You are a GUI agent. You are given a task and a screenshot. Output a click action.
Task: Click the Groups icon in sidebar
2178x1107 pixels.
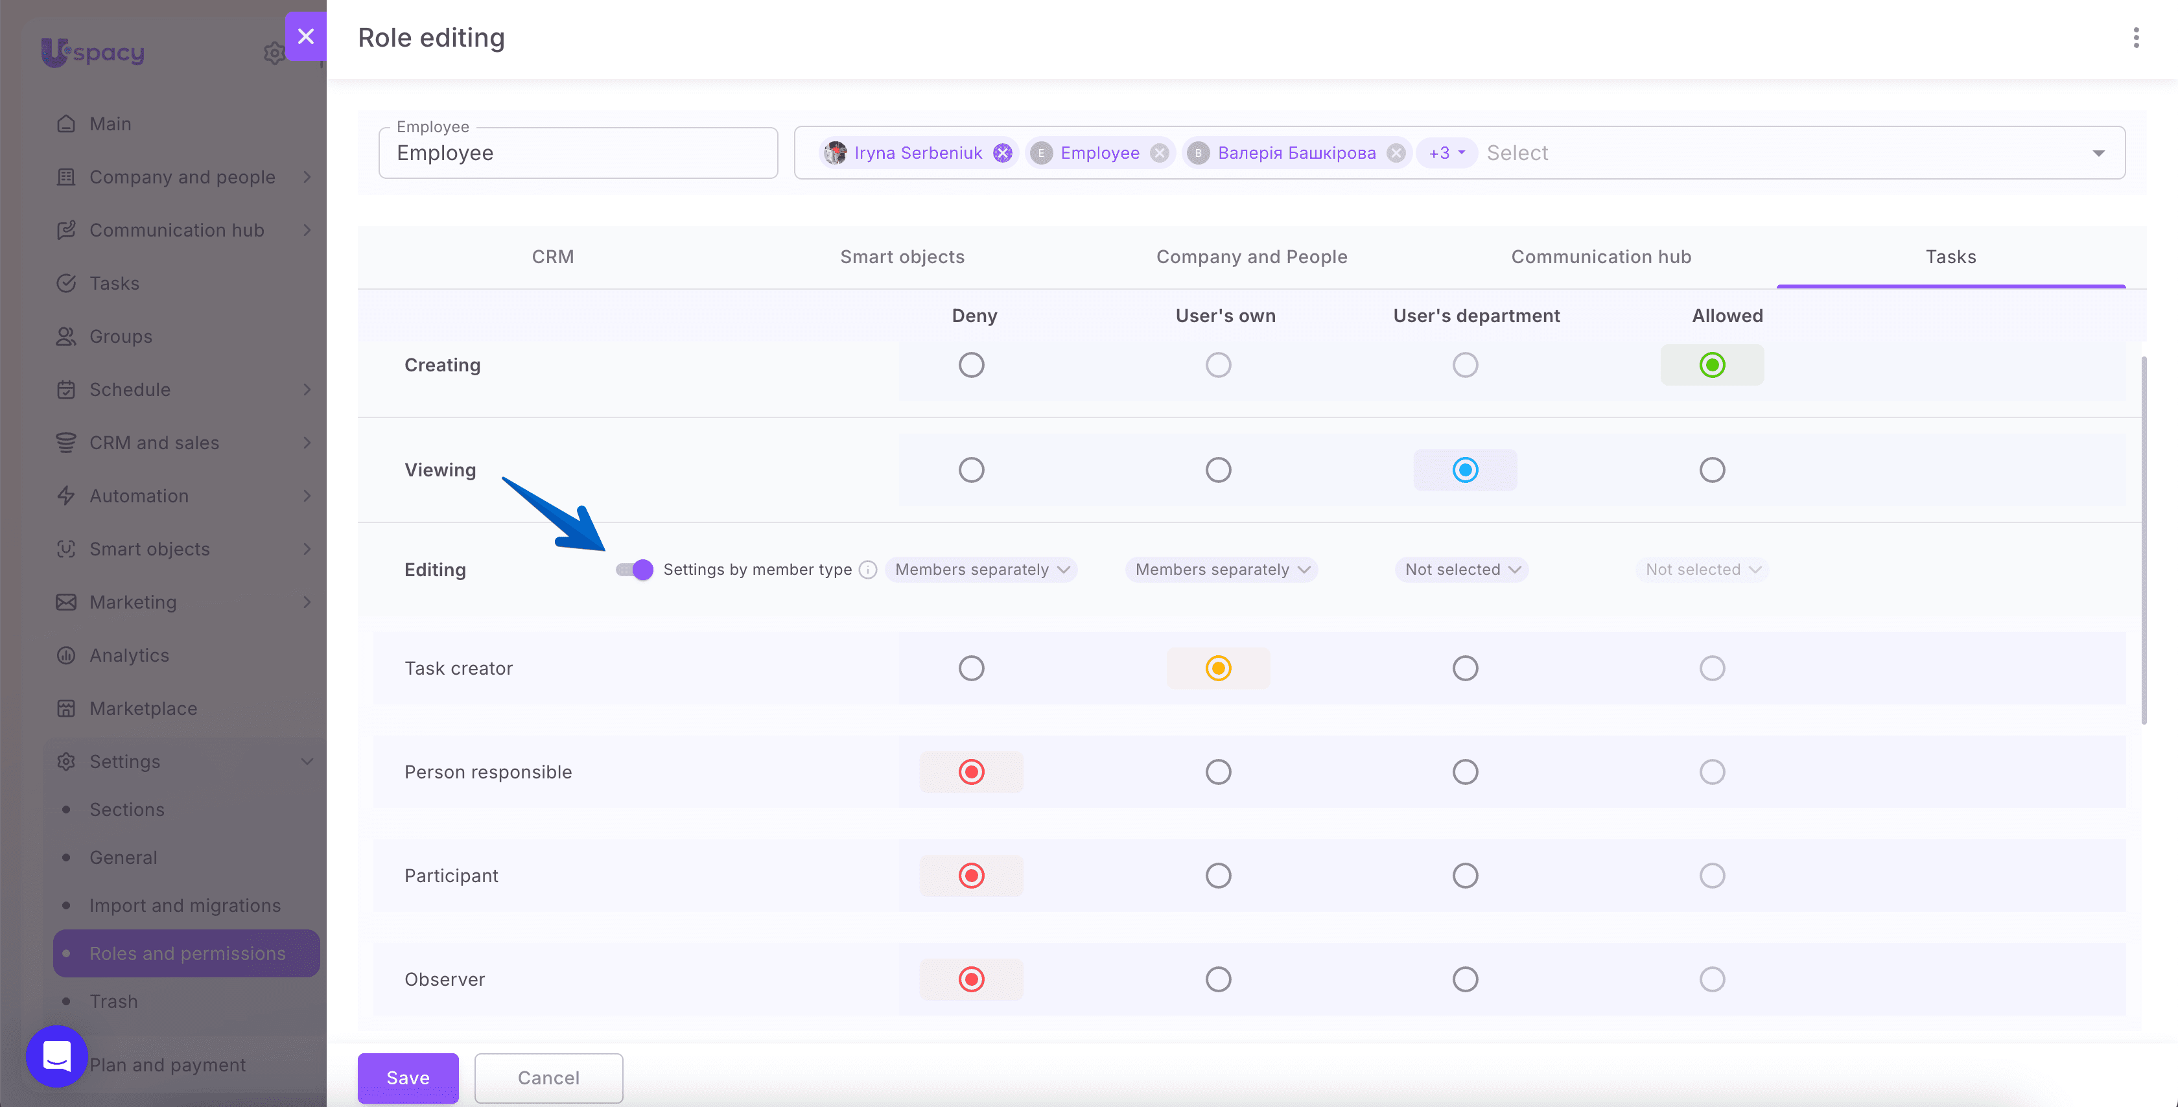[66, 336]
